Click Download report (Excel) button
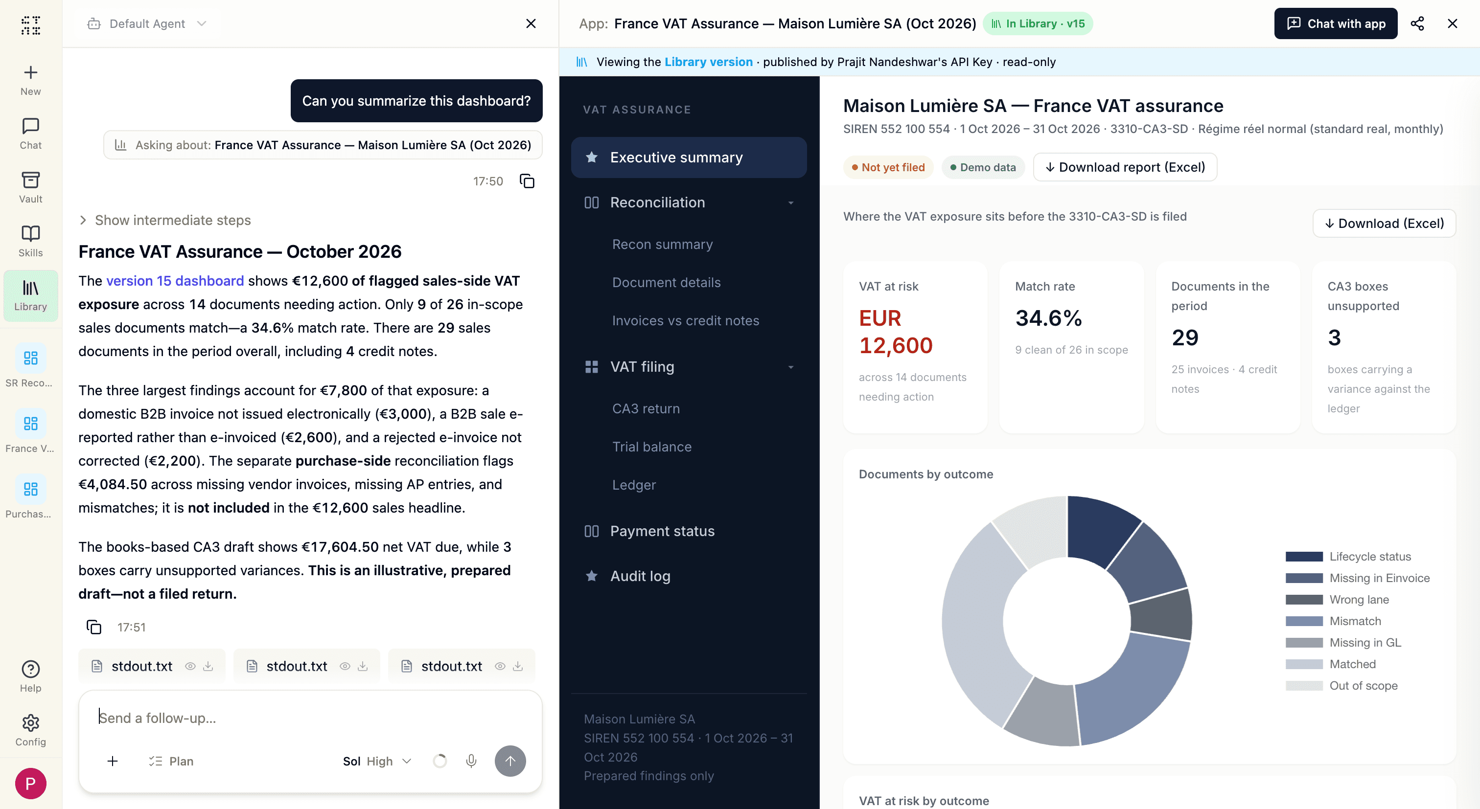This screenshot has height=809, width=1480. (1124, 167)
